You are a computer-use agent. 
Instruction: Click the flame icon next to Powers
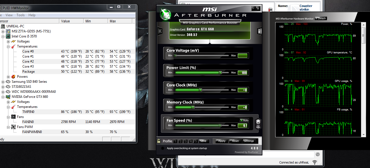click(13, 77)
